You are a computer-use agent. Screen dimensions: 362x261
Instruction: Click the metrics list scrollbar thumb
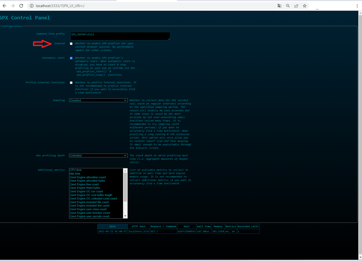click(x=125, y=187)
